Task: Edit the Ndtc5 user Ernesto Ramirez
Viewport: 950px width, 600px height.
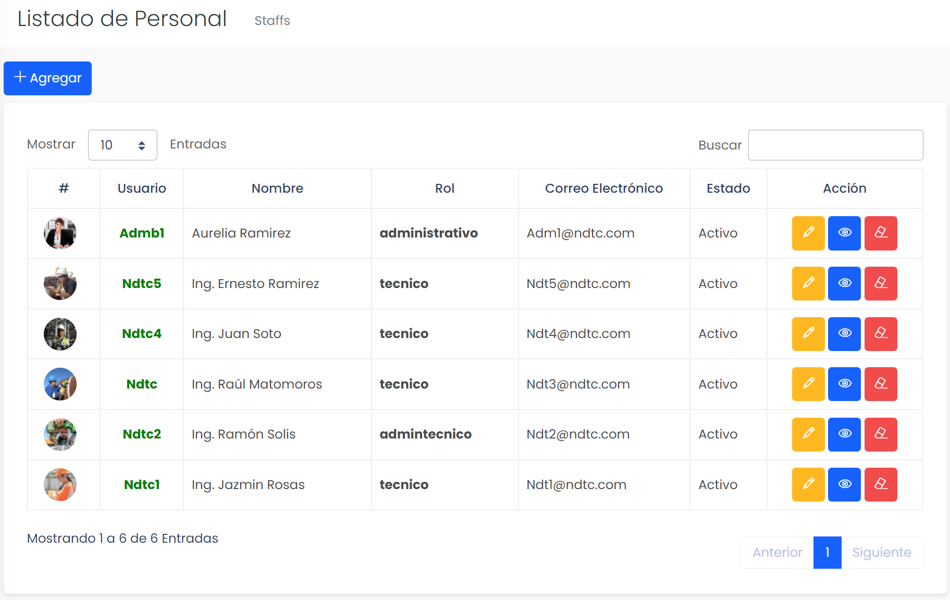Action: 808,283
